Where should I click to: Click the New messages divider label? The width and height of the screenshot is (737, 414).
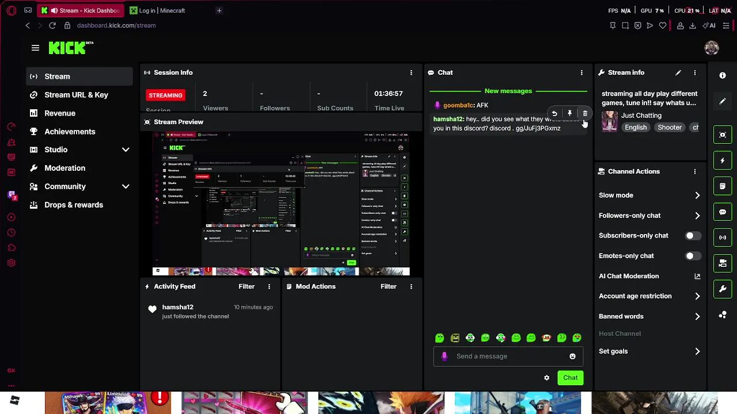pos(508,91)
